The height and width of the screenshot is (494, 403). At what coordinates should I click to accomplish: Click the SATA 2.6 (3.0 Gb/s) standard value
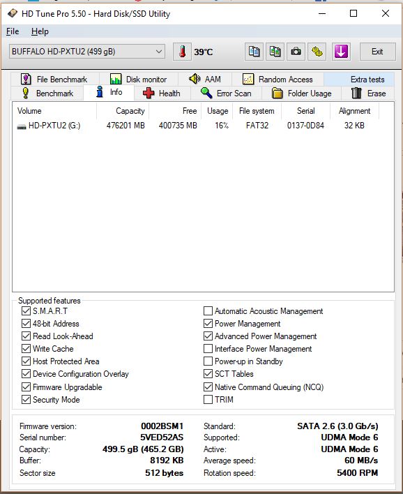337,426
